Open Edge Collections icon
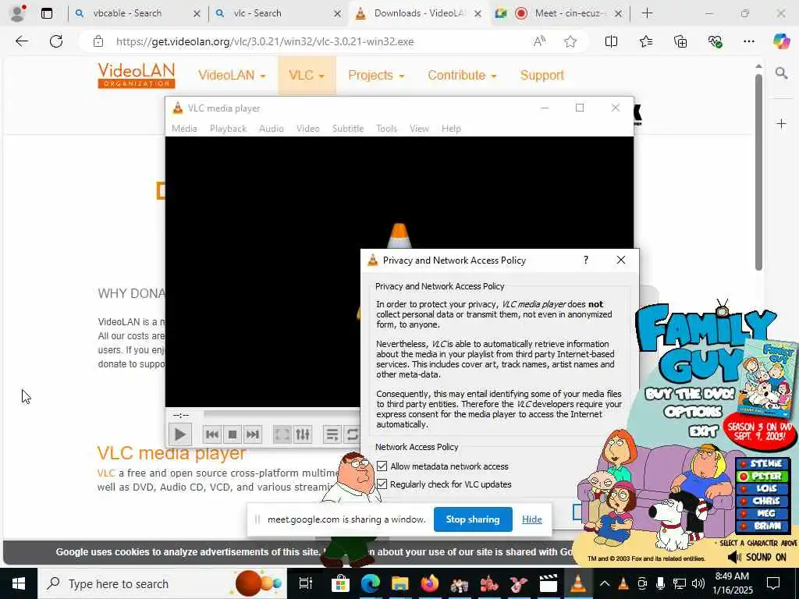 680,42
